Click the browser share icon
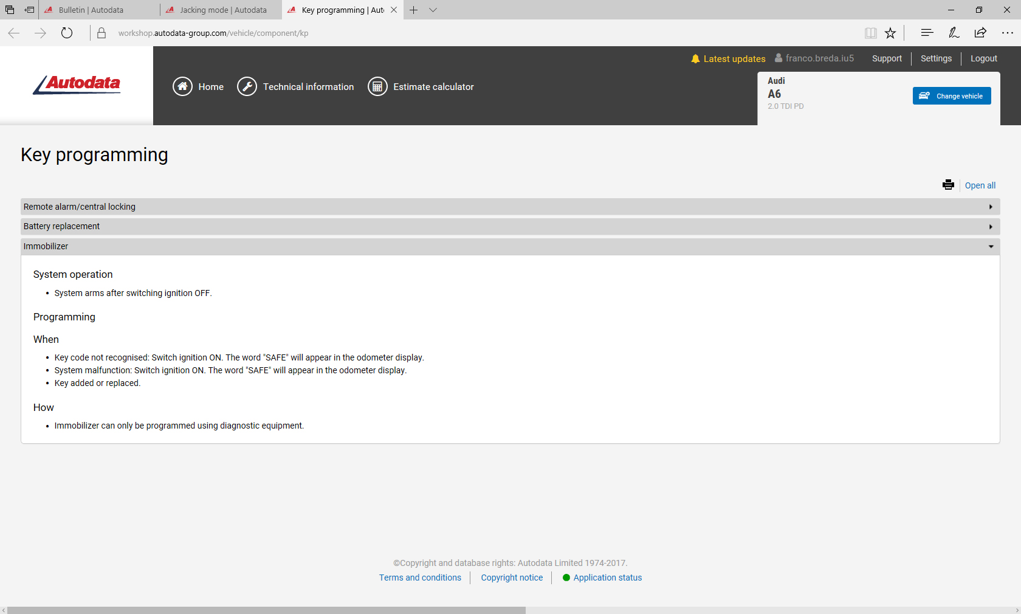Viewport: 1021px width, 614px height. [980, 33]
